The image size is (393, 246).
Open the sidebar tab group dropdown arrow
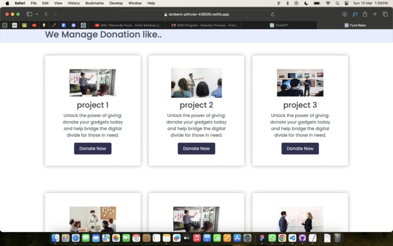pyautogui.click(x=37, y=14)
